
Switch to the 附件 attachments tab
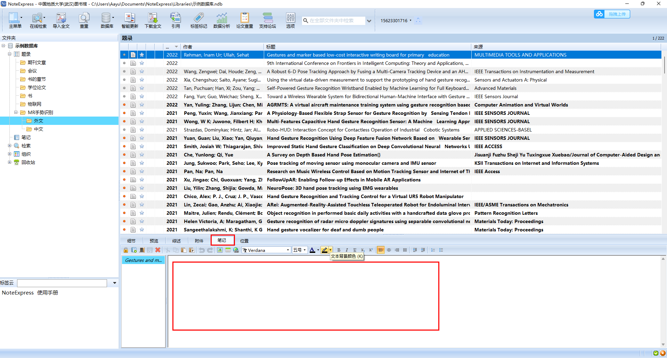pos(199,241)
